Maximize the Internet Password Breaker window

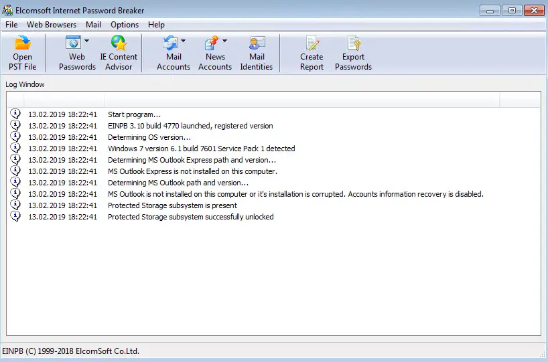pos(512,11)
